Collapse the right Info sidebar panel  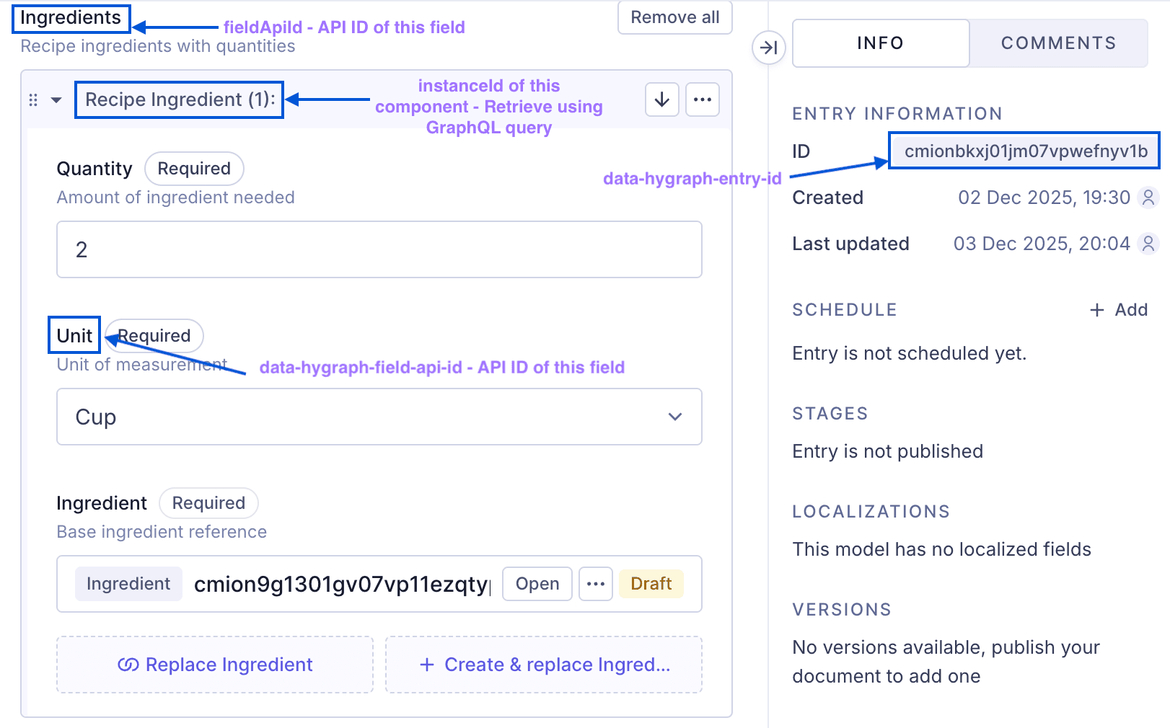pyautogui.click(x=768, y=48)
